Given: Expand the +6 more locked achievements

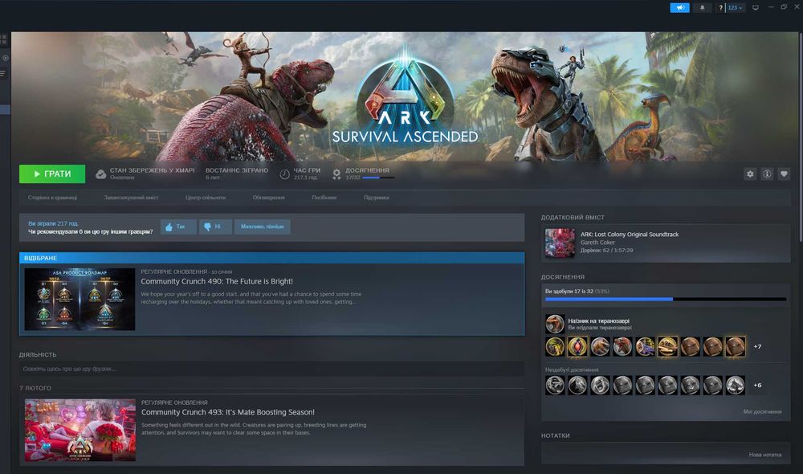Looking at the screenshot, I should 757,385.
